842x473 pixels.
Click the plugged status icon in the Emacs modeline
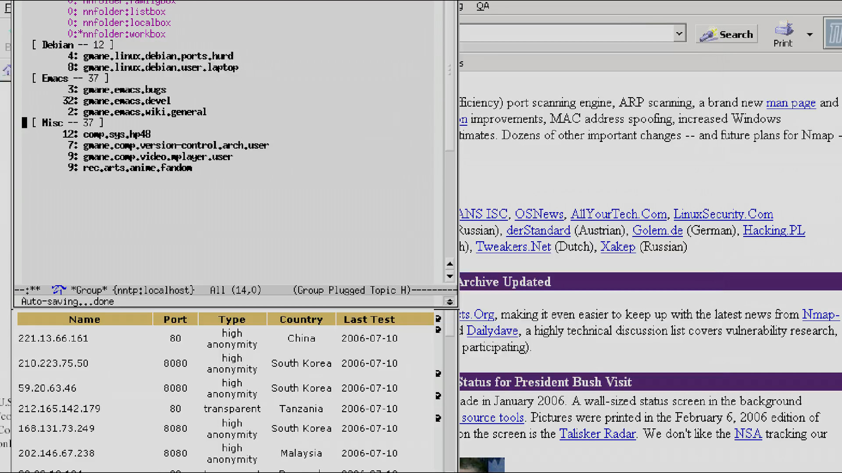coord(58,290)
